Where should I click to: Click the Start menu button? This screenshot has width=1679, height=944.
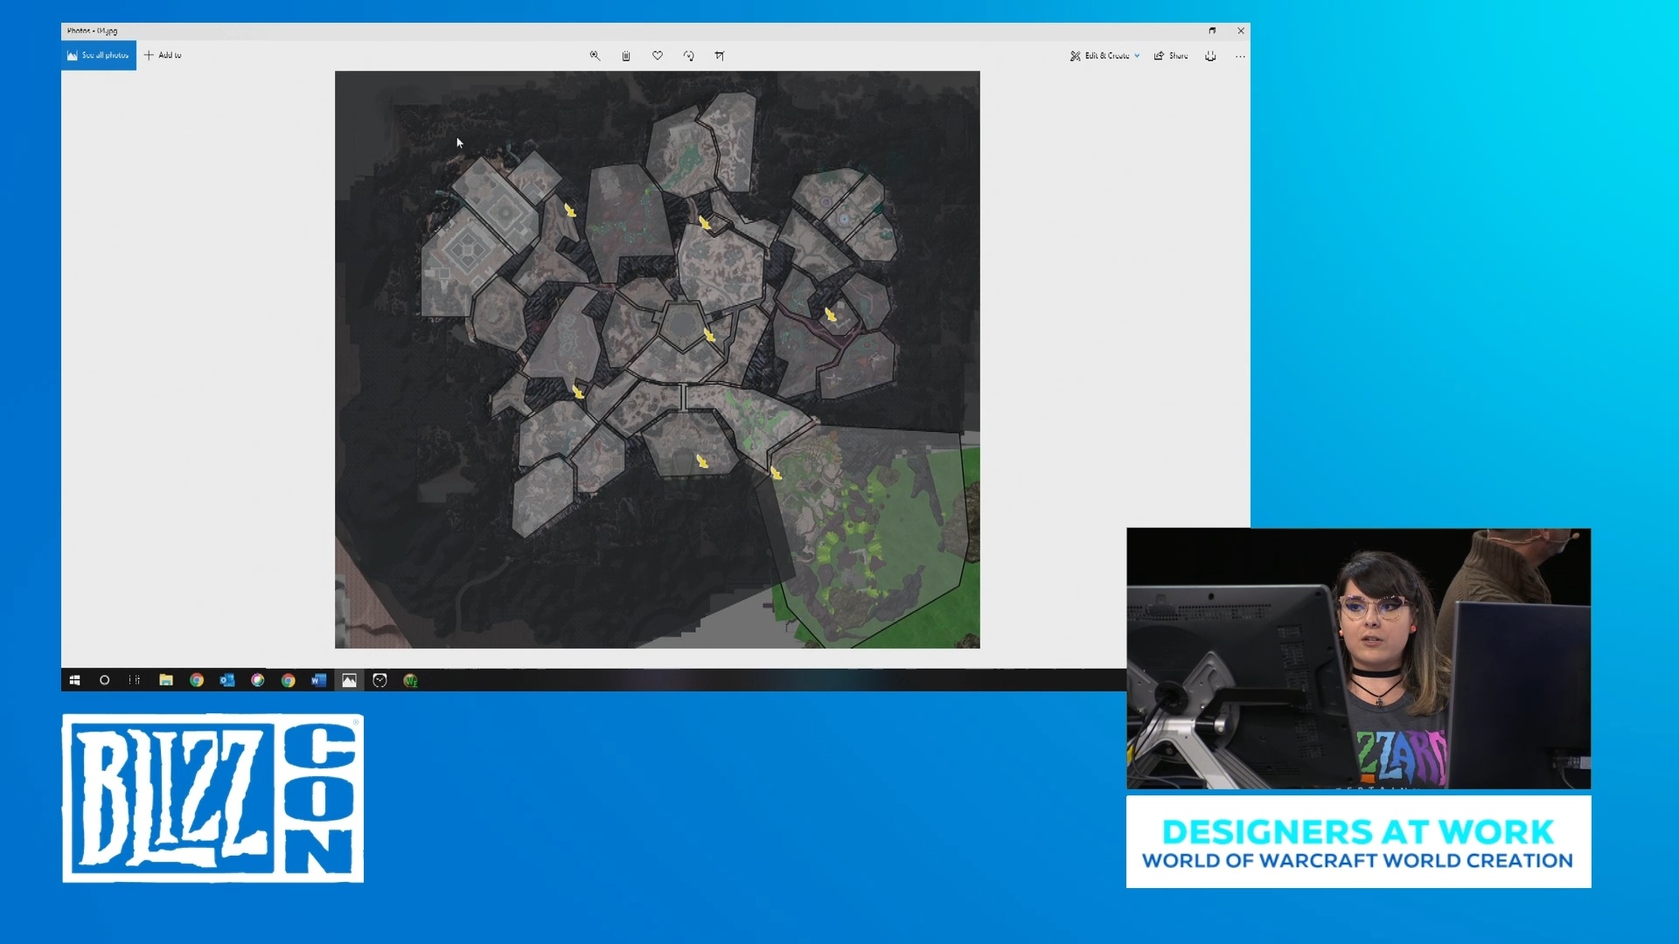[74, 680]
